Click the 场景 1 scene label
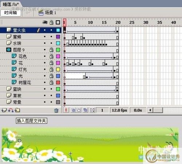This screenshot has width=182, height=164. click(51, 13)
